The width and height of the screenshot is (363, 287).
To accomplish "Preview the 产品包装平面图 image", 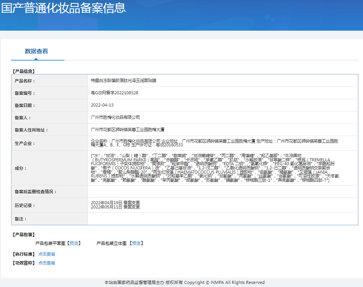I will tap(75, 243).
